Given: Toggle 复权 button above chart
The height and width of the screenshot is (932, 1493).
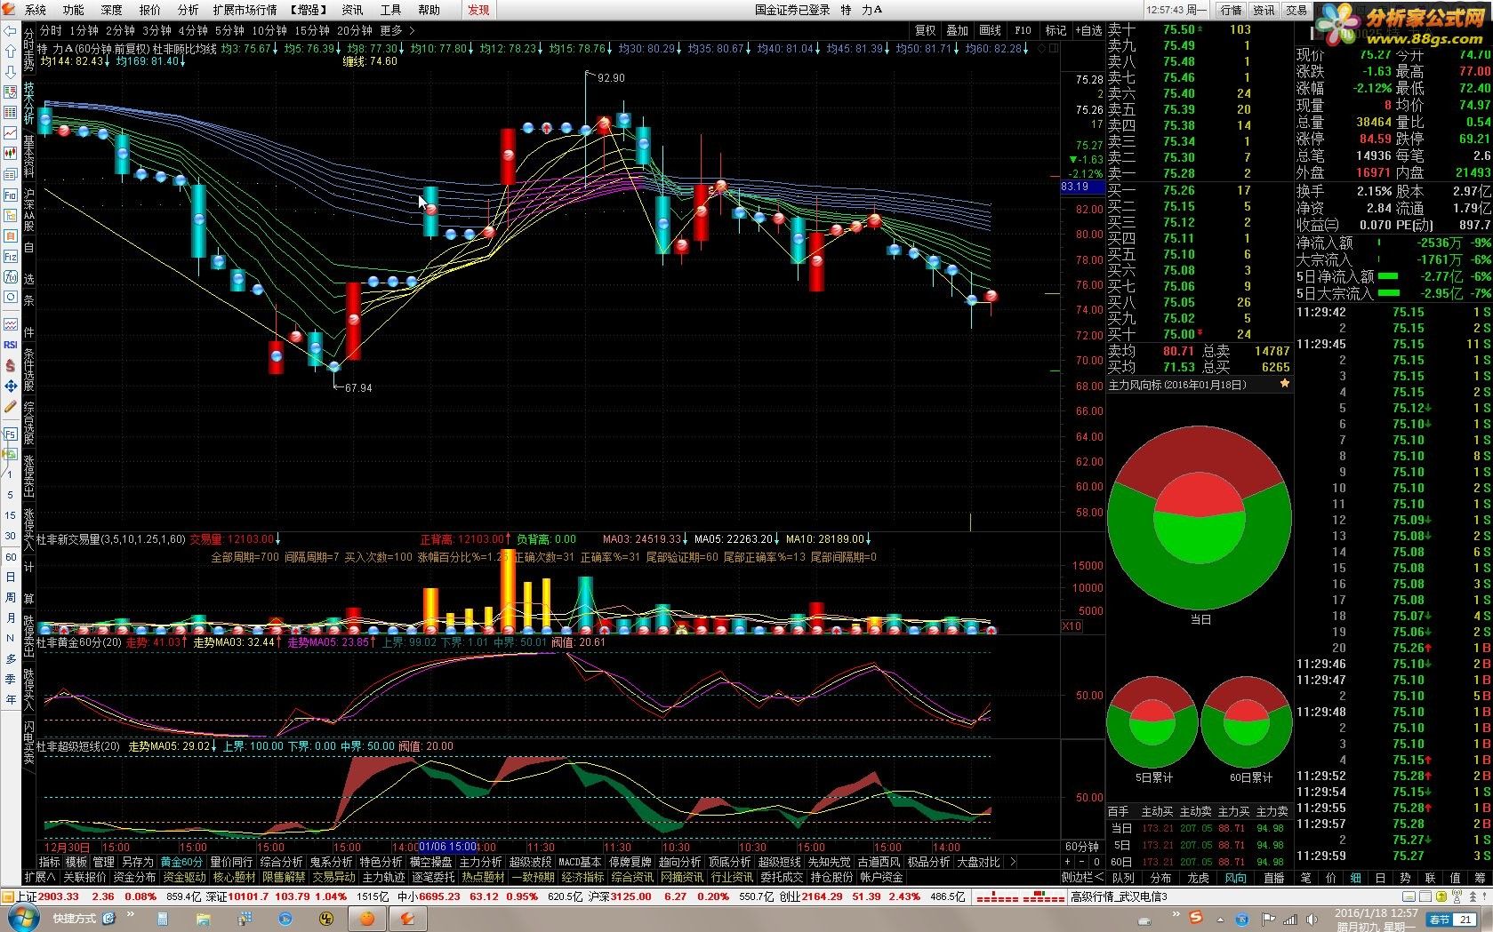Looking at the screenshot, I should tap(926, 30).
